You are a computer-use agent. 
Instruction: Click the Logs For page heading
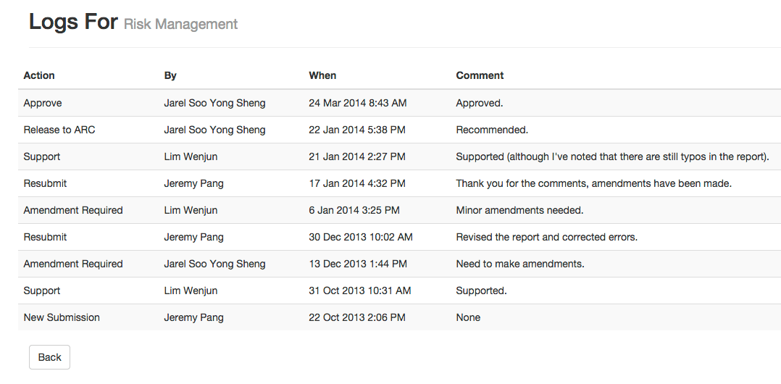[x=73, y=22]
